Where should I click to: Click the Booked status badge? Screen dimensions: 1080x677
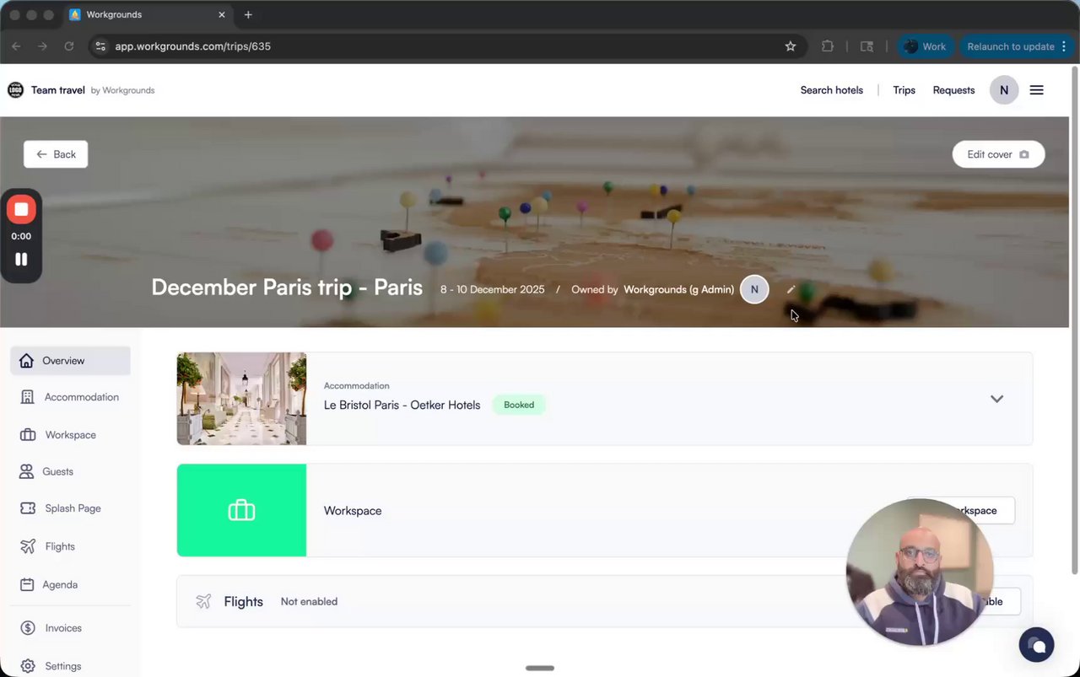pos(519,405)
